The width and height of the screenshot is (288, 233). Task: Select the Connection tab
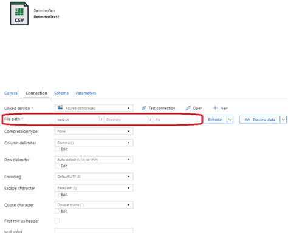pos(36,93)
